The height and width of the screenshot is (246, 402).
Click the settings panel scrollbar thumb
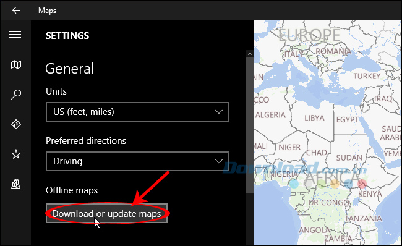click(x=249, y=125)
